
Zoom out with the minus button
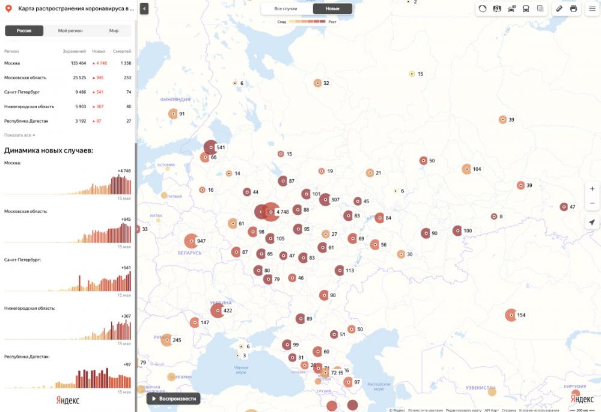click(592, 203)
